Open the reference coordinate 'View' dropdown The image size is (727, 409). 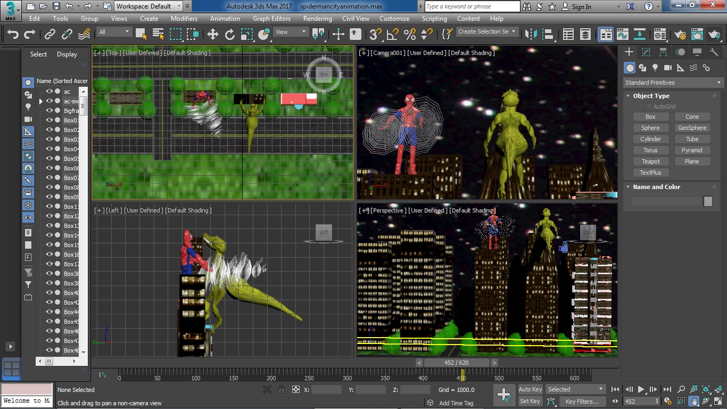[291, 32]
